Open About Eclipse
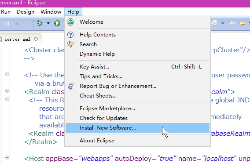 click(137, 141)
